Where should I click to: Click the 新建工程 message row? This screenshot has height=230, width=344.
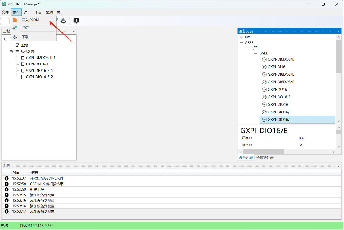click(171, 189)
